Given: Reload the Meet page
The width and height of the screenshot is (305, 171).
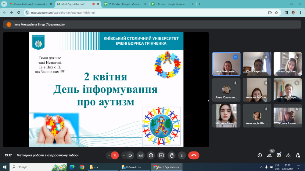Looking at the screenshot, I should click(x=19, y=12).
